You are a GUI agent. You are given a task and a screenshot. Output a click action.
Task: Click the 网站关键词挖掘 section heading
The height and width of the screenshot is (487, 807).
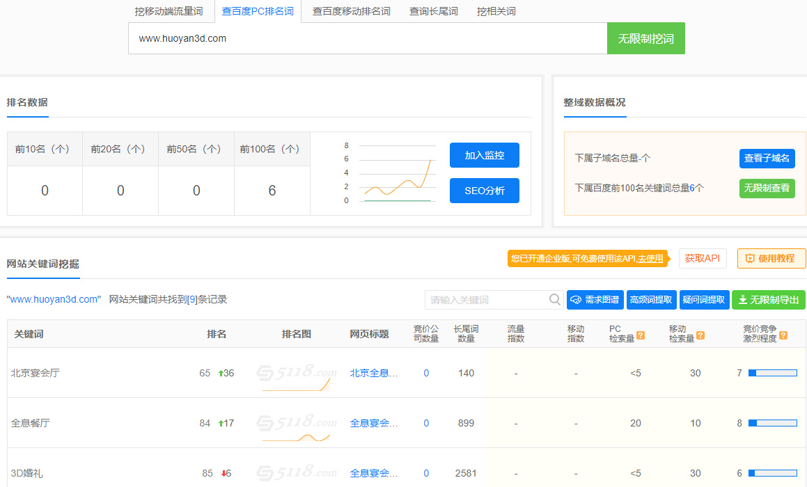click(x=42, y=264)
